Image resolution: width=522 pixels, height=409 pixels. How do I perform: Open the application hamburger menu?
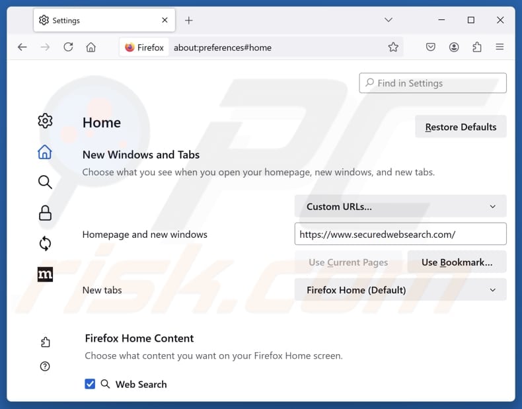[x=500, y=47]
